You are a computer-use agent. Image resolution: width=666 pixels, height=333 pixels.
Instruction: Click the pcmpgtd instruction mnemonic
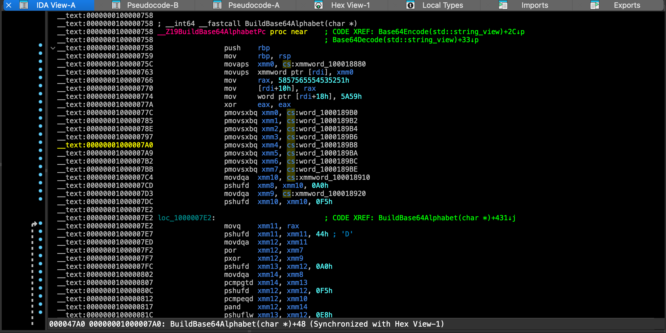click(238, 283)
